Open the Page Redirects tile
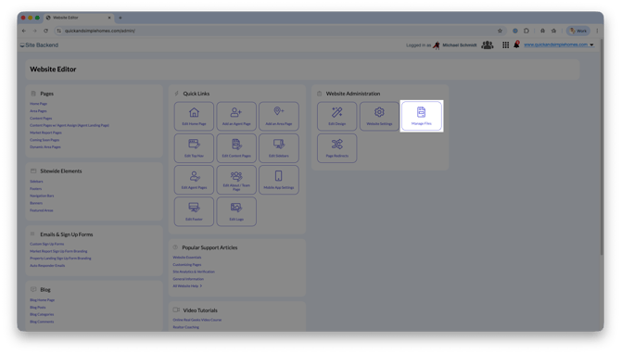 coord(337,148)
